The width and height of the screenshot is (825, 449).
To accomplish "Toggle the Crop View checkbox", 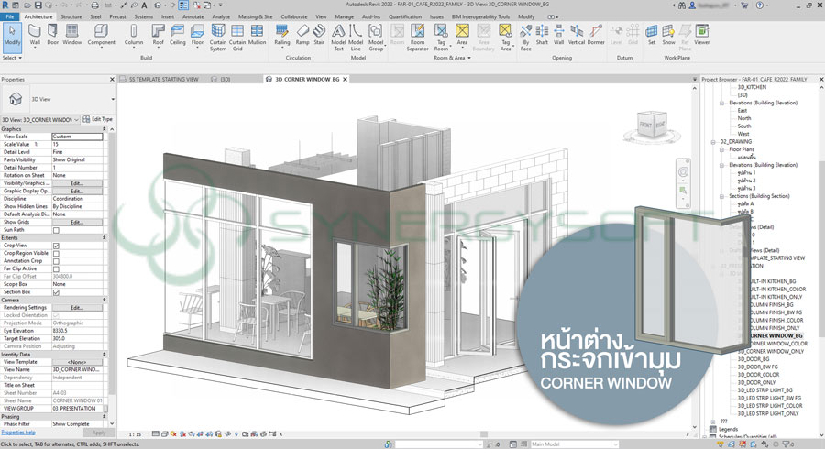I will click(x=56, y=246).
